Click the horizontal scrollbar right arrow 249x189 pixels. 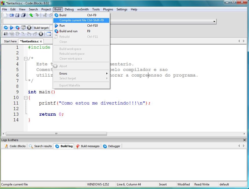pos(244,134)
